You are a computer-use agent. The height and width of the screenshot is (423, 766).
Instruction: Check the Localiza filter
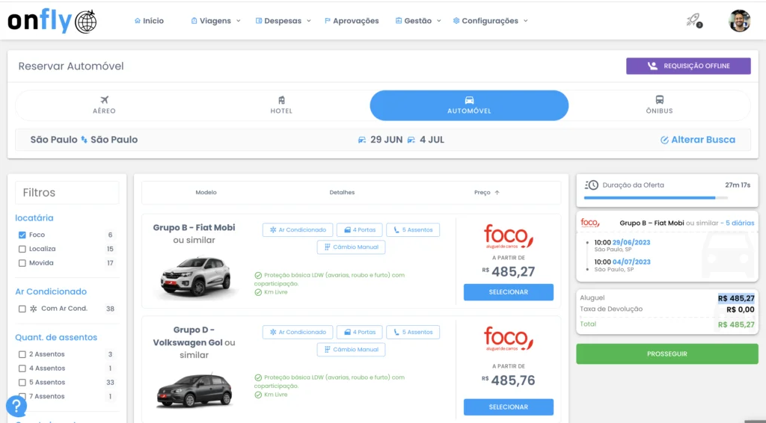click(x=22, y=250)
